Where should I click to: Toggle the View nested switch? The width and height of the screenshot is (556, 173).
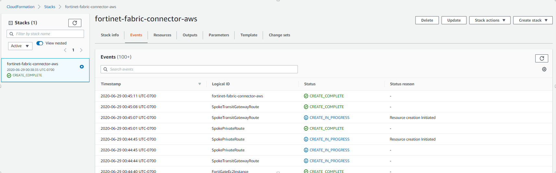tap(40, 43)
